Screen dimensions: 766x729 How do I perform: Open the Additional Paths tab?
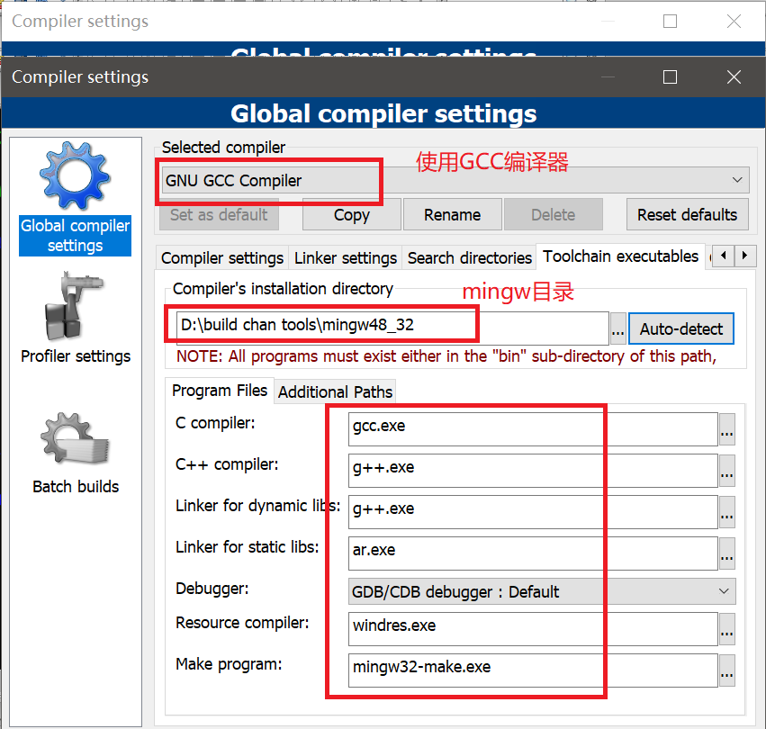click(335, 391)
